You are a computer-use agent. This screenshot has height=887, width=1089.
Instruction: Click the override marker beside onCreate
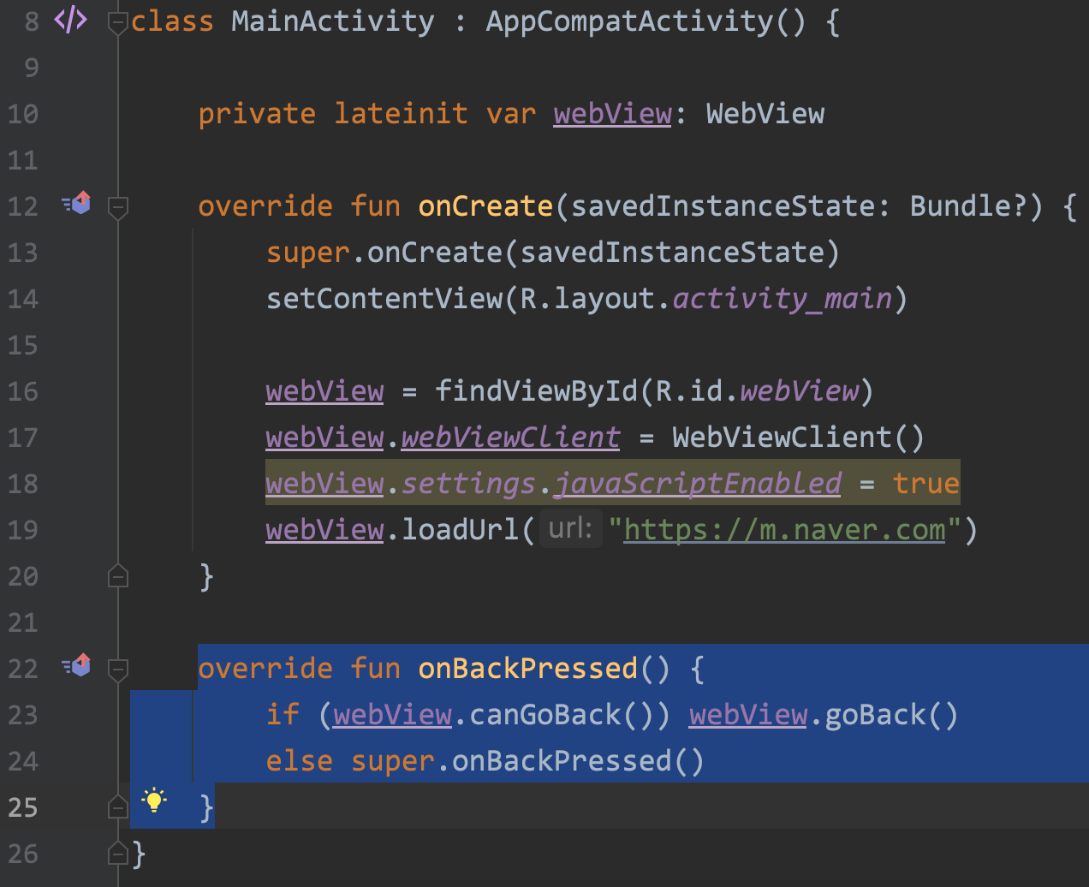77,204
